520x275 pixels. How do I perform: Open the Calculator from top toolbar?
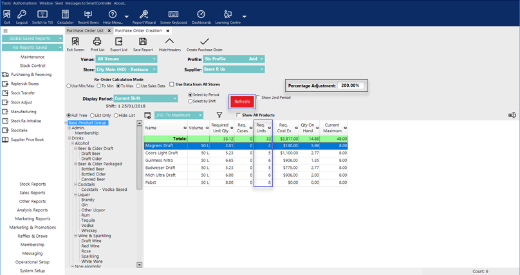point(66,15)
